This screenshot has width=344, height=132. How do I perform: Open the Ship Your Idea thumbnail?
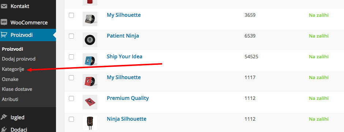coord(90,60)
